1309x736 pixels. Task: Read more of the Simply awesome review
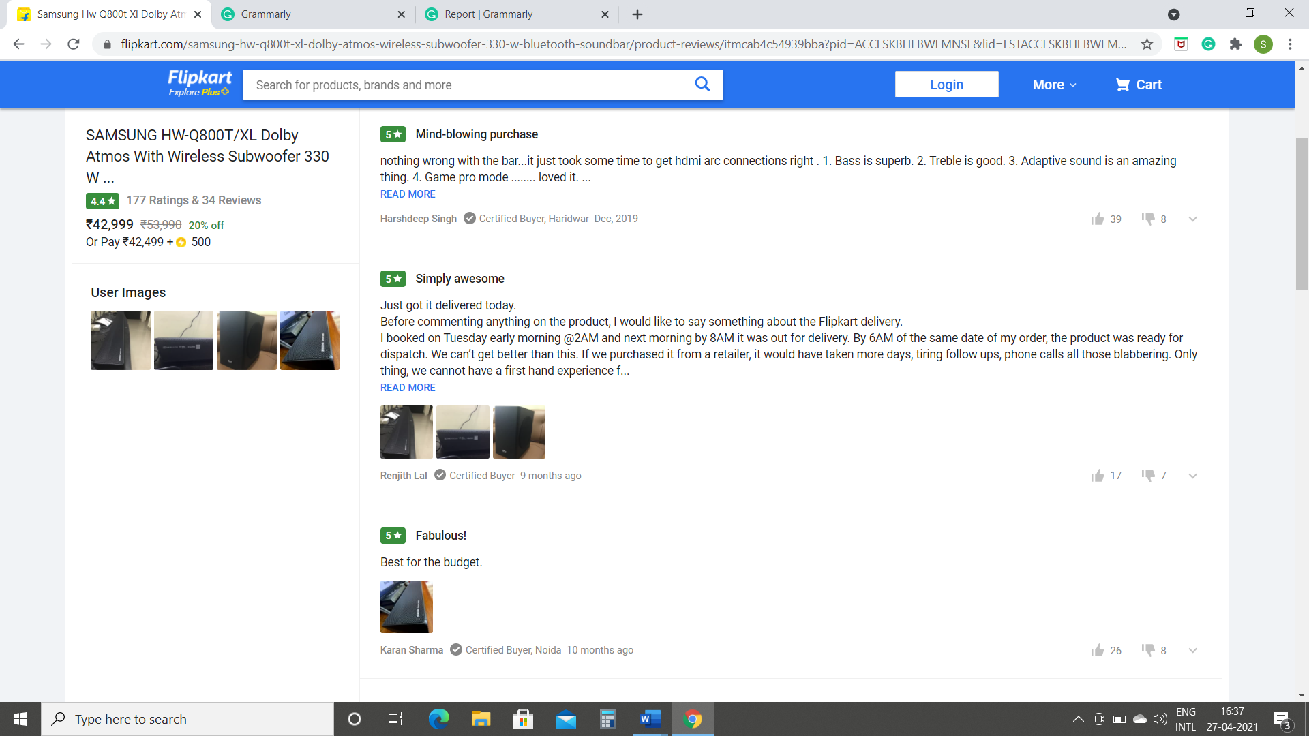[x=408, y=388]
